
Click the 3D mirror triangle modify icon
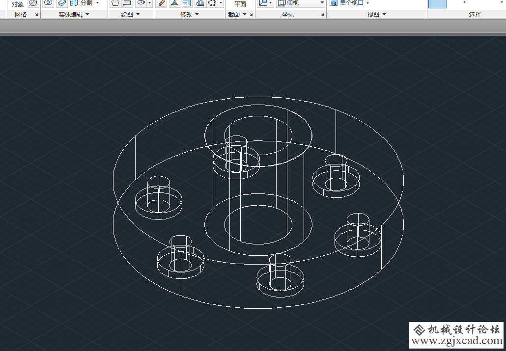coord(174,3)
